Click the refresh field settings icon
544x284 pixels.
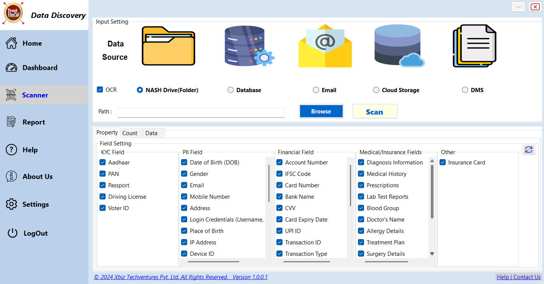[x=528, y=150]
